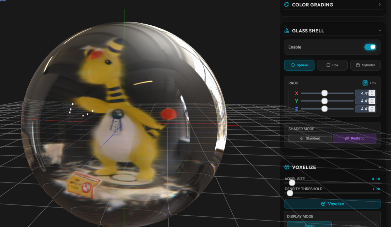391x227 pixels.
Task: Click the SHADER MODE label
Action: (x=302, y=129)
